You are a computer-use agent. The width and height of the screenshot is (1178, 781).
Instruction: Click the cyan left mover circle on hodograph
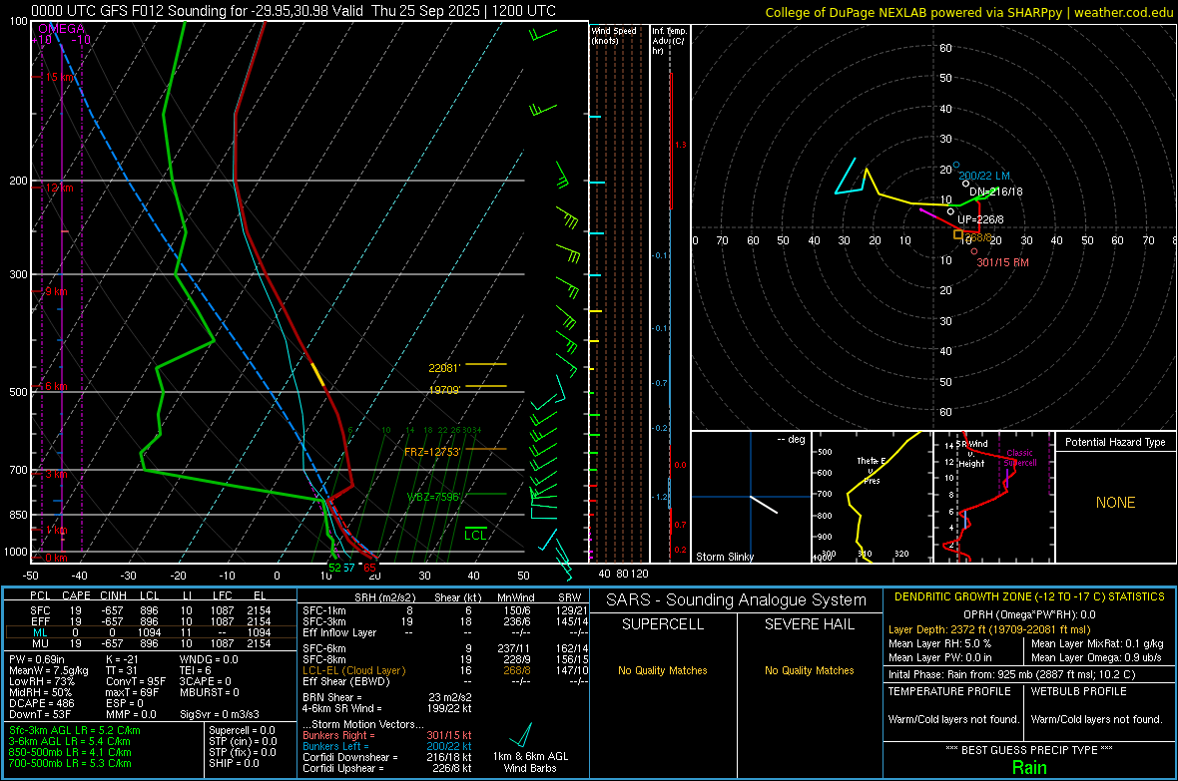pyautogui.click(x=956, y=165)
